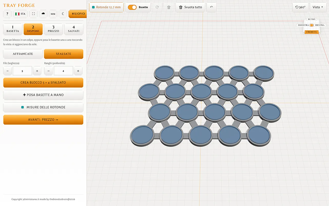
Task: Decrease Ranghi (profondità) with minus
Action: (x=49, y=71)
